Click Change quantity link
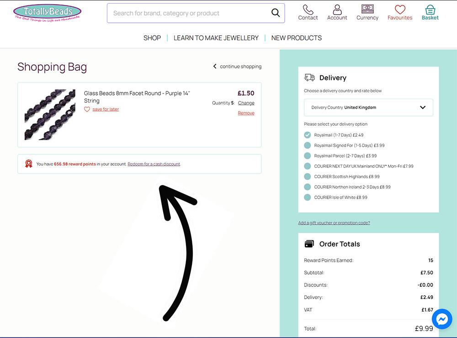457x338 pixels. click(x=246, y=103)
